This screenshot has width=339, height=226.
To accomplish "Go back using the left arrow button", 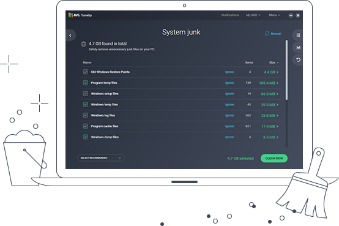I will pyautogui.click(x=70, y=36).
